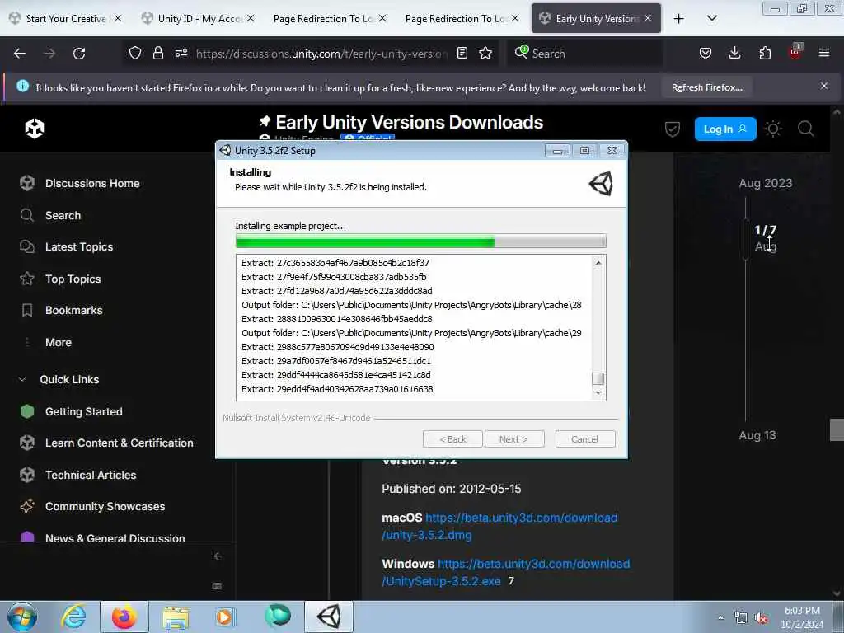
Task: Click scroll up arrow in install log
Action: point(598,263)
